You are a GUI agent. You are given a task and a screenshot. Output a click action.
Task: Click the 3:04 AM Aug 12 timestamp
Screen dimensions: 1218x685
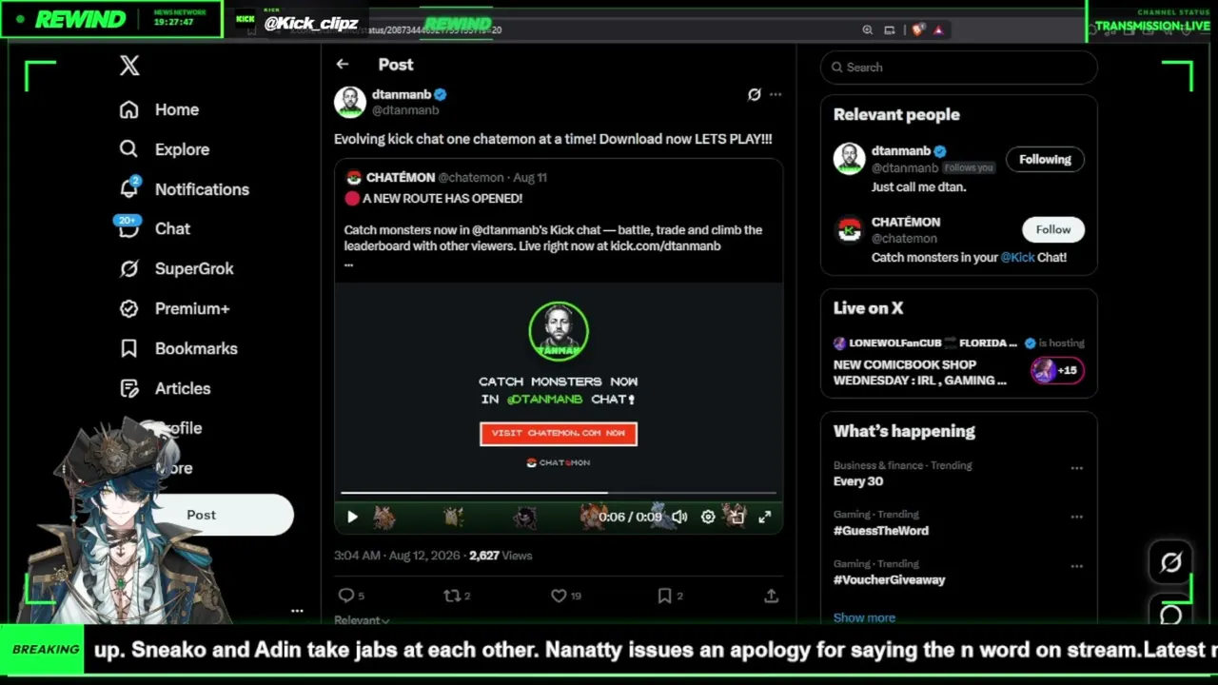pos(397,556)
